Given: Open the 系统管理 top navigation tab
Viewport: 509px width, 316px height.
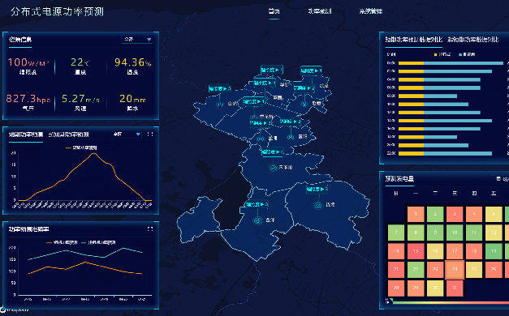Looking at the screenshot, I should tap(371, 11).
